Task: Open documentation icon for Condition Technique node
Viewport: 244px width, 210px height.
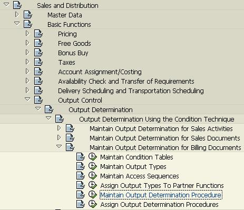Action: coord(60,119)
